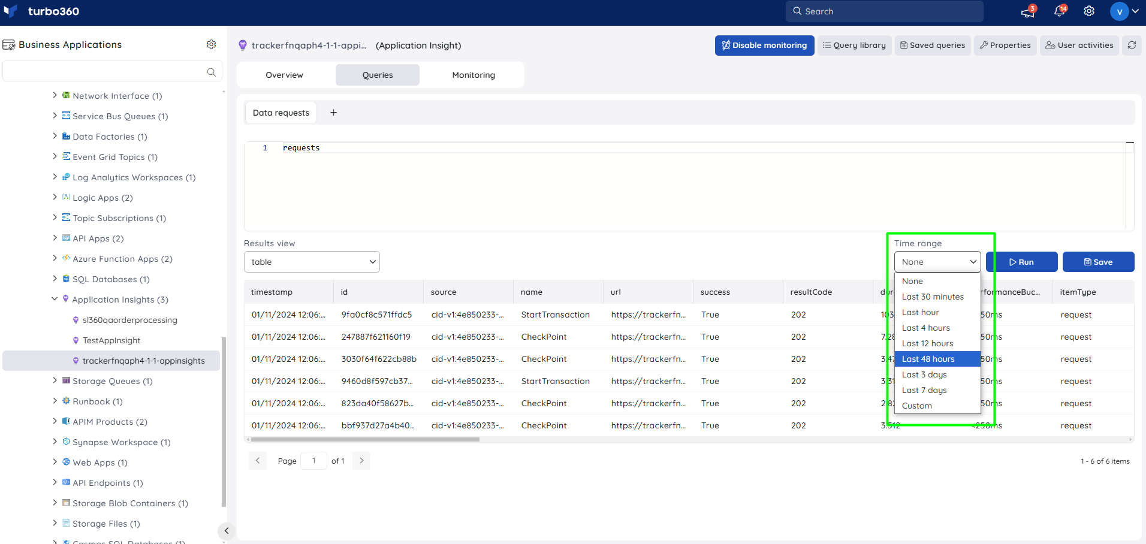Expand Storage Blob Containers tree node

(x=55, y=503)
